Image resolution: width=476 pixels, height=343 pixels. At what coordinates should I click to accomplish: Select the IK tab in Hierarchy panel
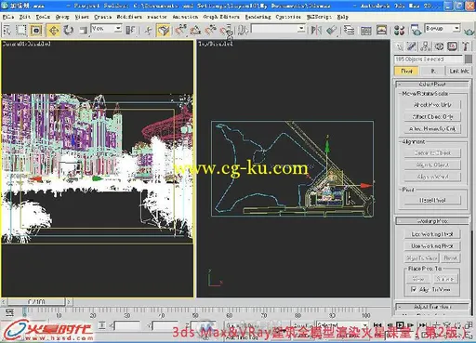point(433,71)
